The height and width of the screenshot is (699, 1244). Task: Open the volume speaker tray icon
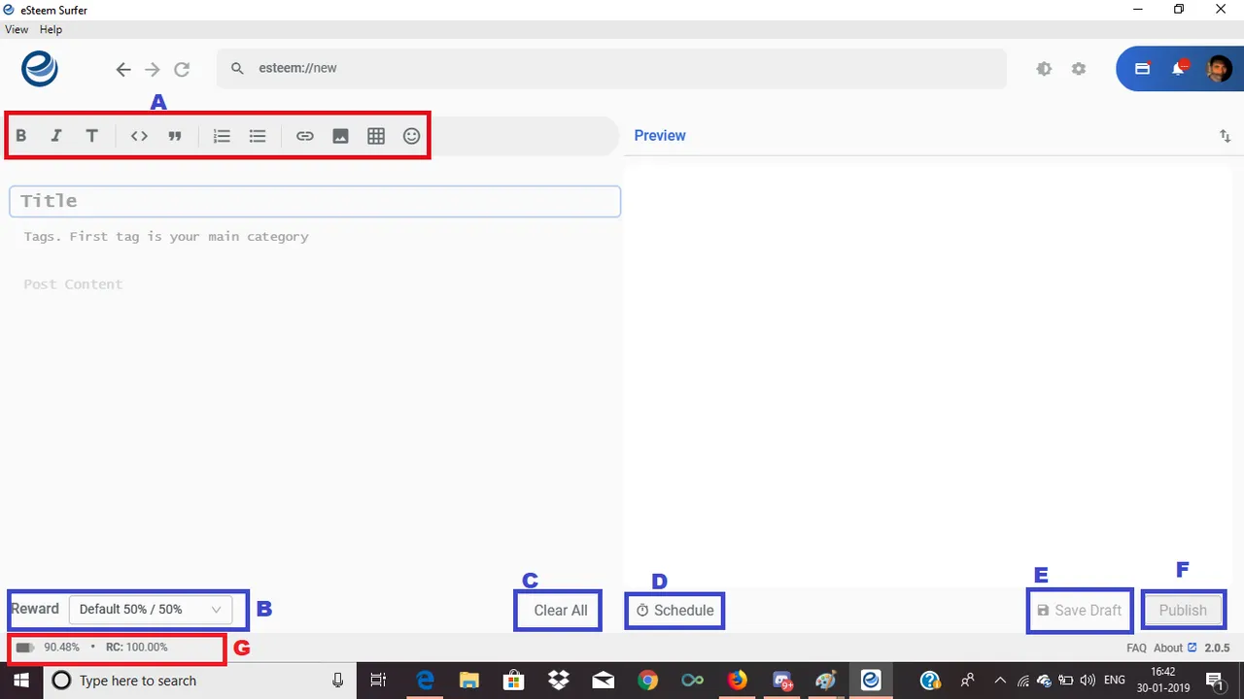coord(1088,681)
